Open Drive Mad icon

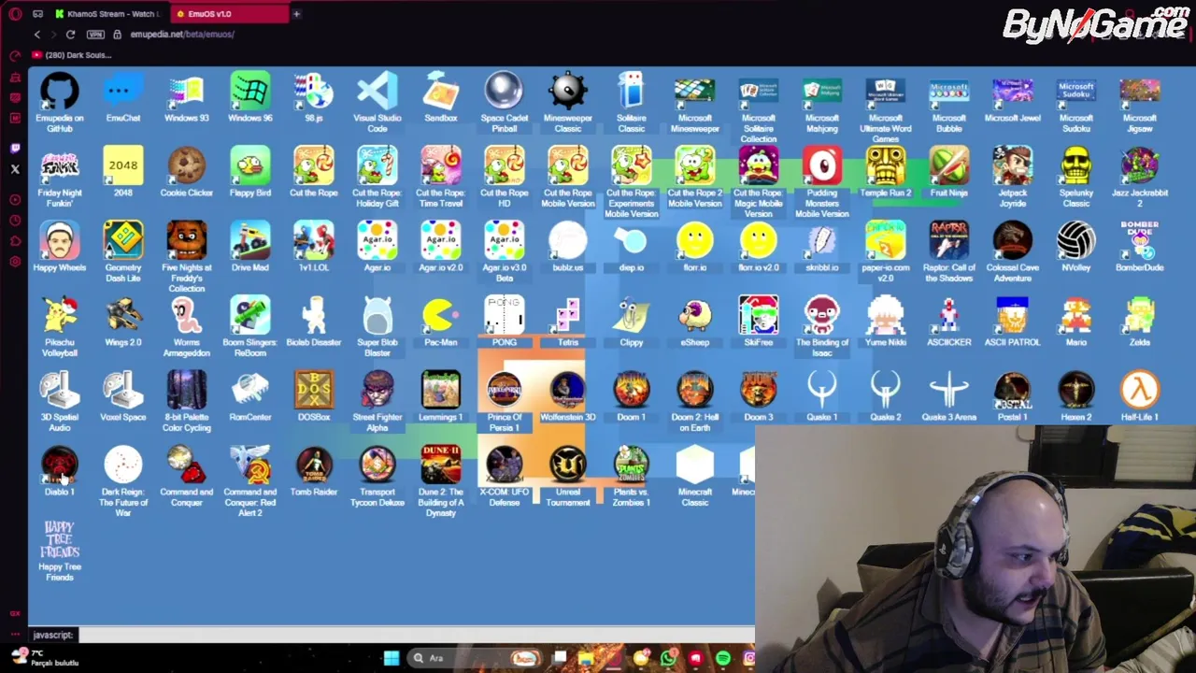pyautogui.click(x=250, y=247)
